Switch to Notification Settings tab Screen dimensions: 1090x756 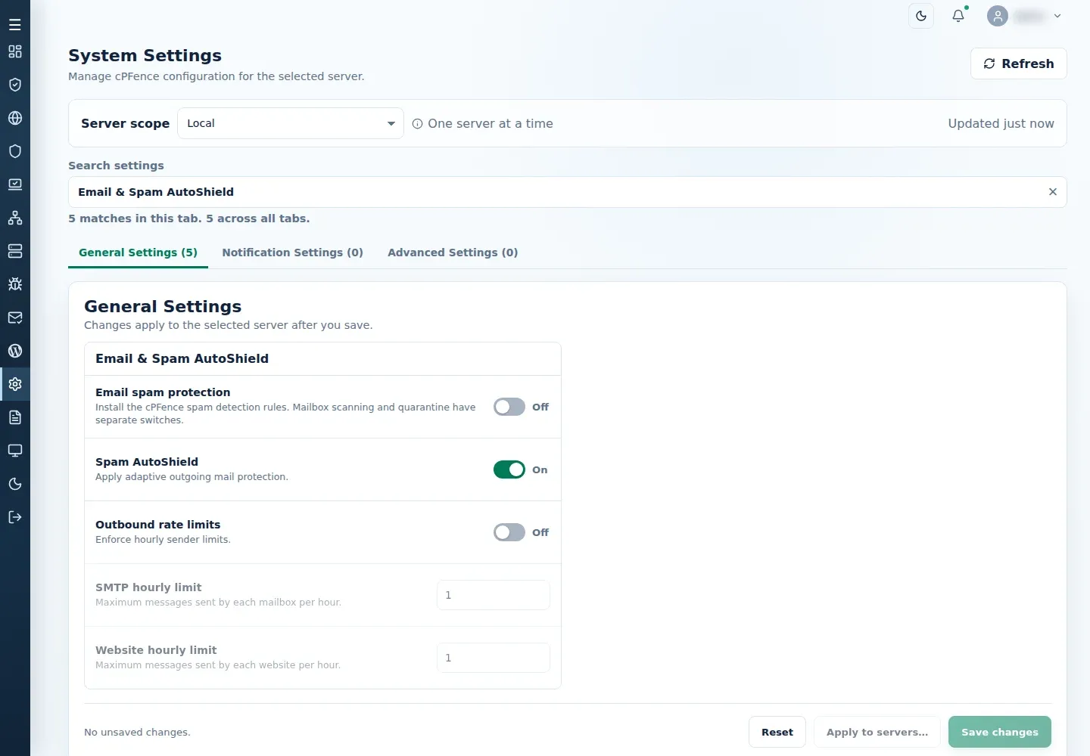click(x=292, y=253)
